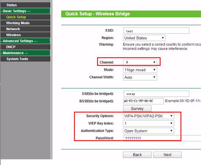This screenshot has width=201, height=165.
Task: Click the PassWord field with 11111111
Action: (162, 138)
